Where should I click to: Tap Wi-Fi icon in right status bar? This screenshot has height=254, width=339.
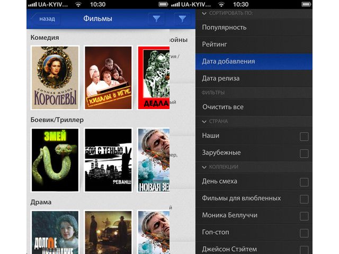pos(221,5)
